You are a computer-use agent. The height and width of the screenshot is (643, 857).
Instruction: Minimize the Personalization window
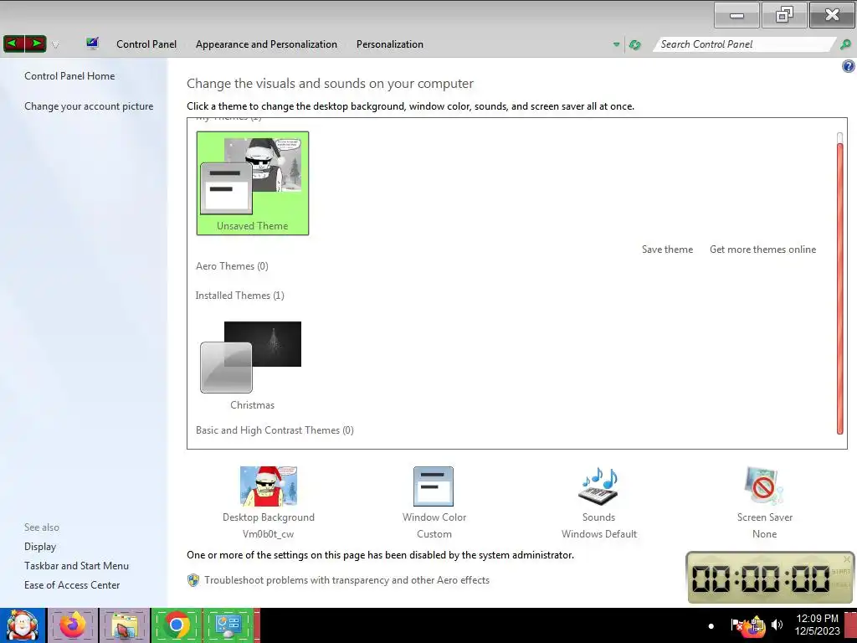[x=736, y=15]
